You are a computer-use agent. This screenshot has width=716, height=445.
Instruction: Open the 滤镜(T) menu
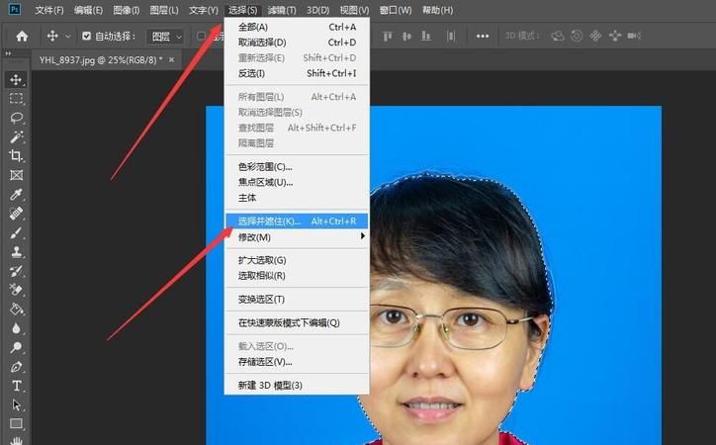282,10
